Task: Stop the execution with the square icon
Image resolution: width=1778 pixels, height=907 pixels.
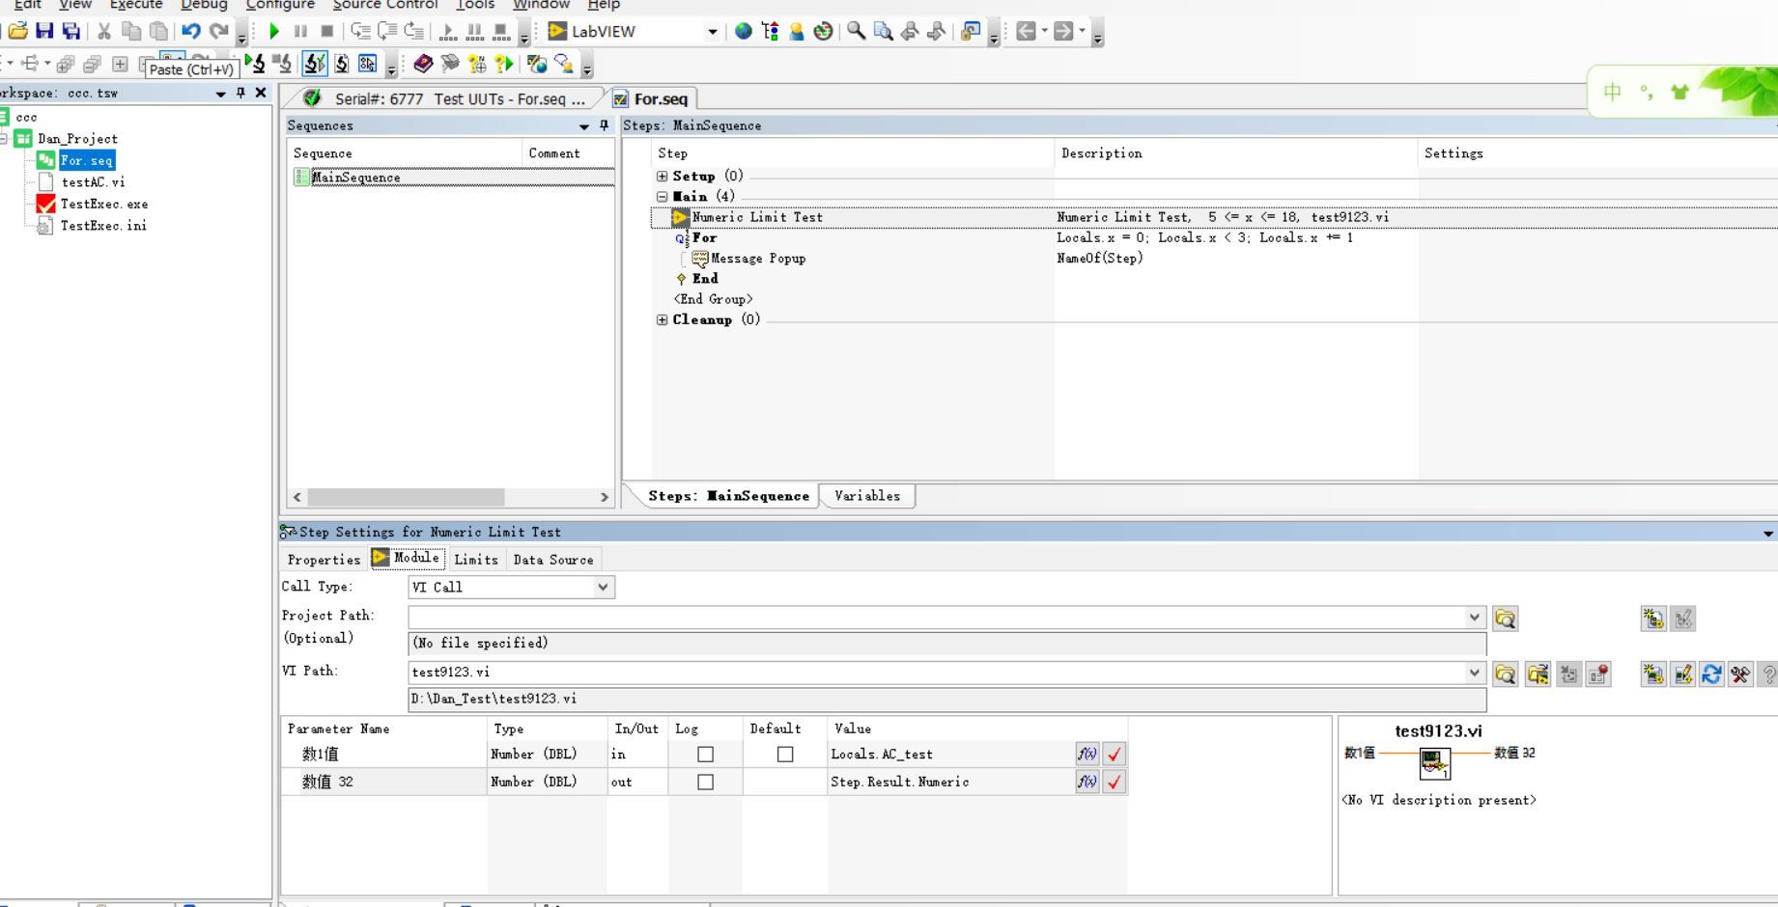Action: click(x=326, y=31)
